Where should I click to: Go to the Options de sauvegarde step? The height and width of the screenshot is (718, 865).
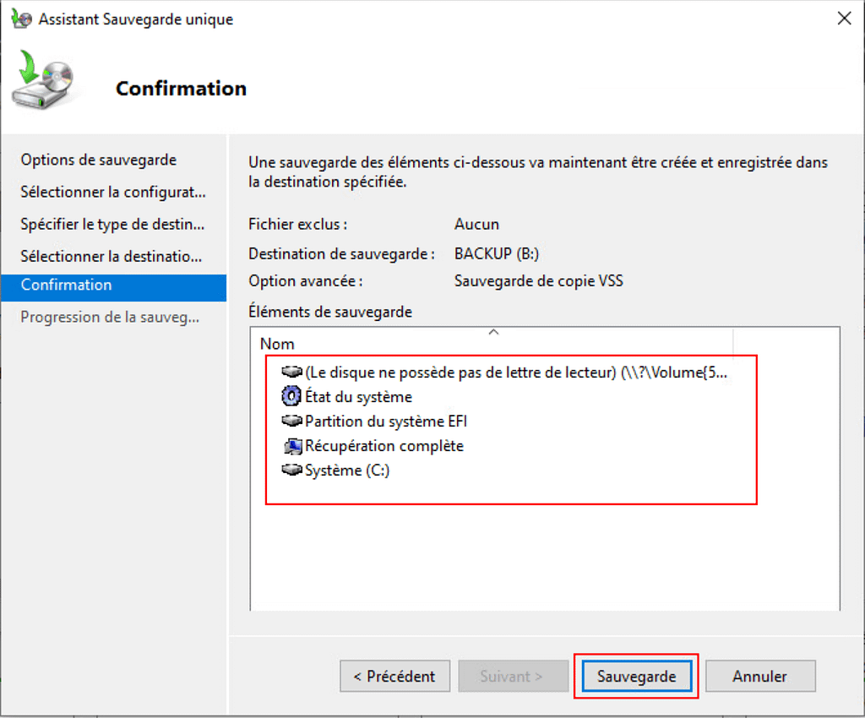coord(98,160)
